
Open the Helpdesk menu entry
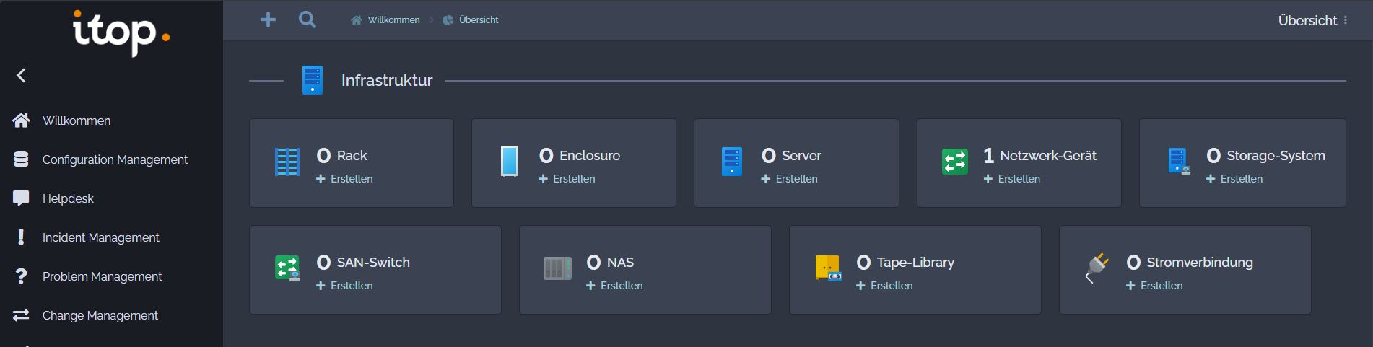point(68,199)
